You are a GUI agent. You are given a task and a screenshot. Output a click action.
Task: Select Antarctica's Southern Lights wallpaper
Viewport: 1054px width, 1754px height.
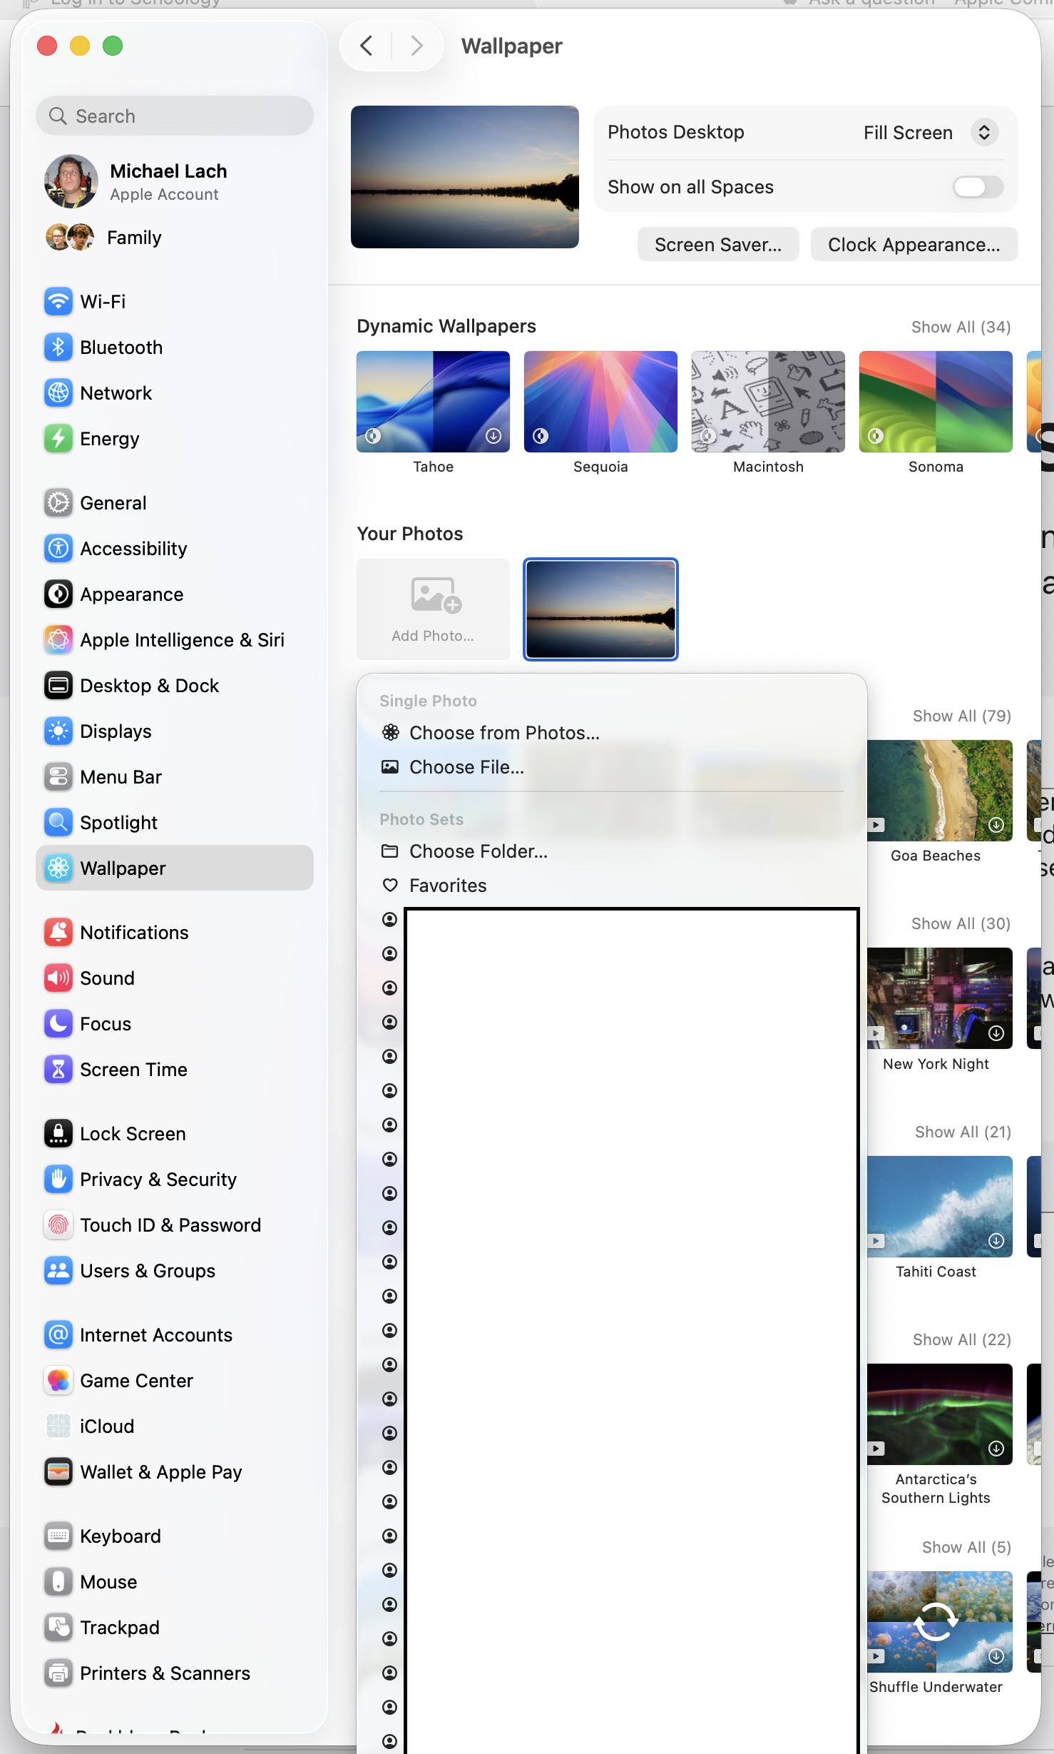point(940,1414)
